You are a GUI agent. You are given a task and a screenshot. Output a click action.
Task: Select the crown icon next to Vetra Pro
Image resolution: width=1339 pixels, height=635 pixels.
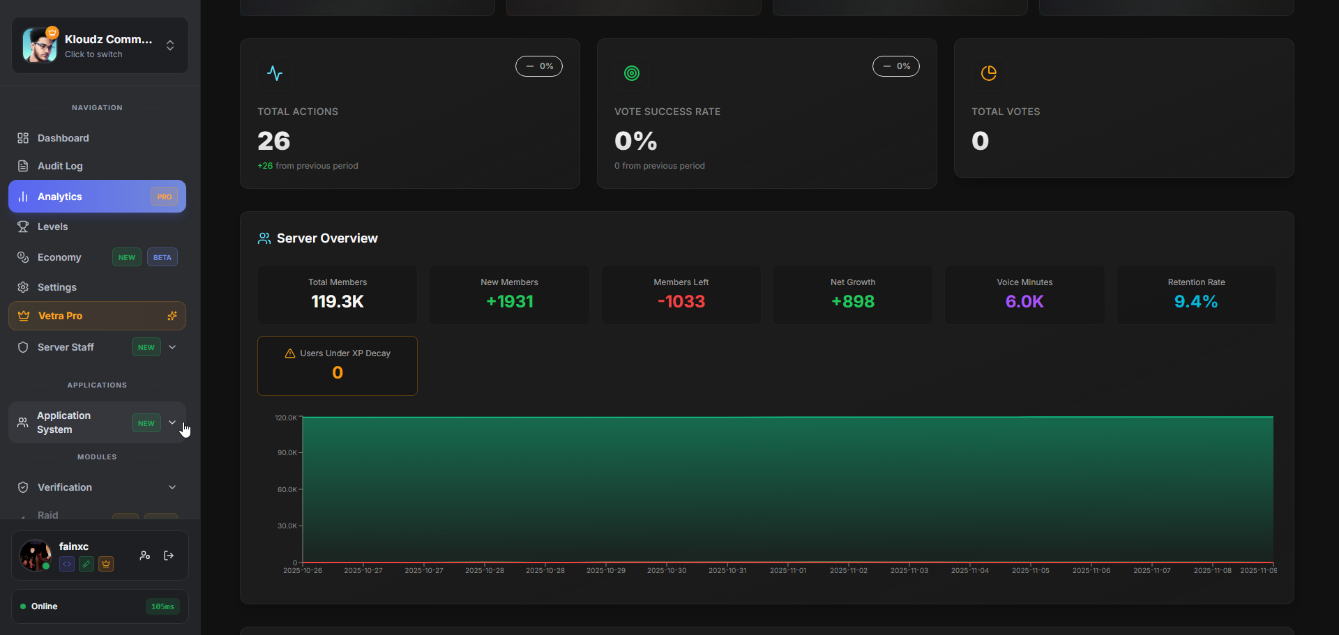point(22,316)
